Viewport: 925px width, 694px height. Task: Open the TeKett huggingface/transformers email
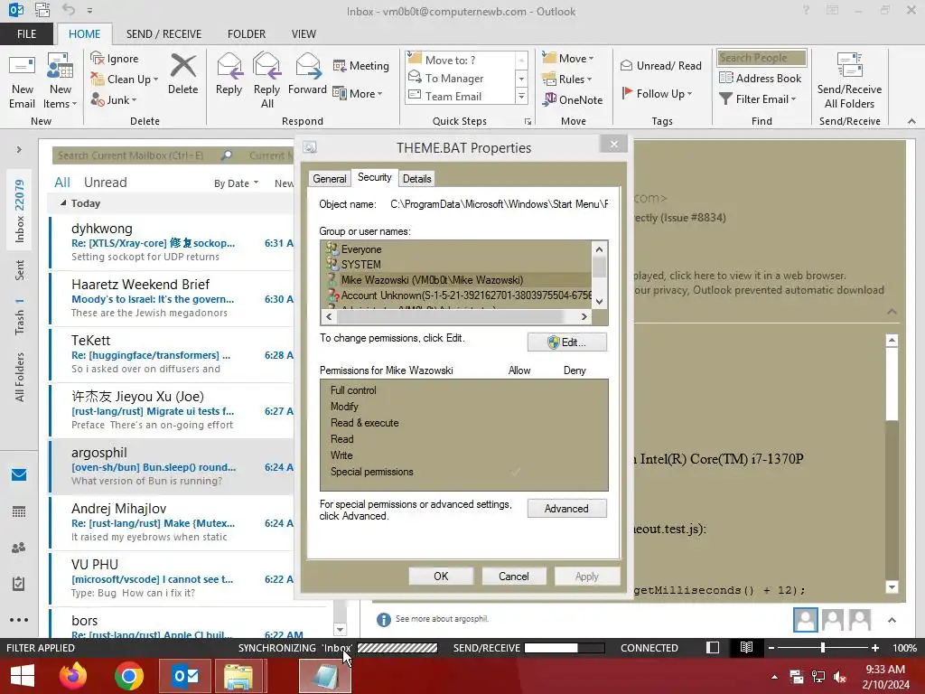(172, 354)
